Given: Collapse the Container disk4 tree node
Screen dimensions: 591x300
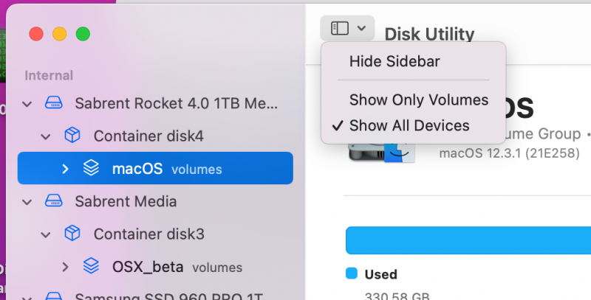Looking at the screenshot, I should tap(46, 136).
